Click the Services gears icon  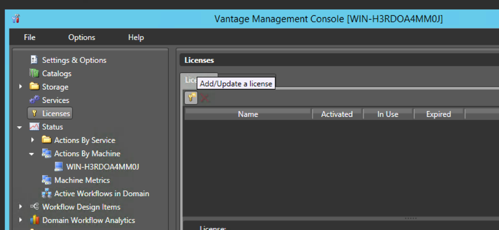[x=34, y=100]
